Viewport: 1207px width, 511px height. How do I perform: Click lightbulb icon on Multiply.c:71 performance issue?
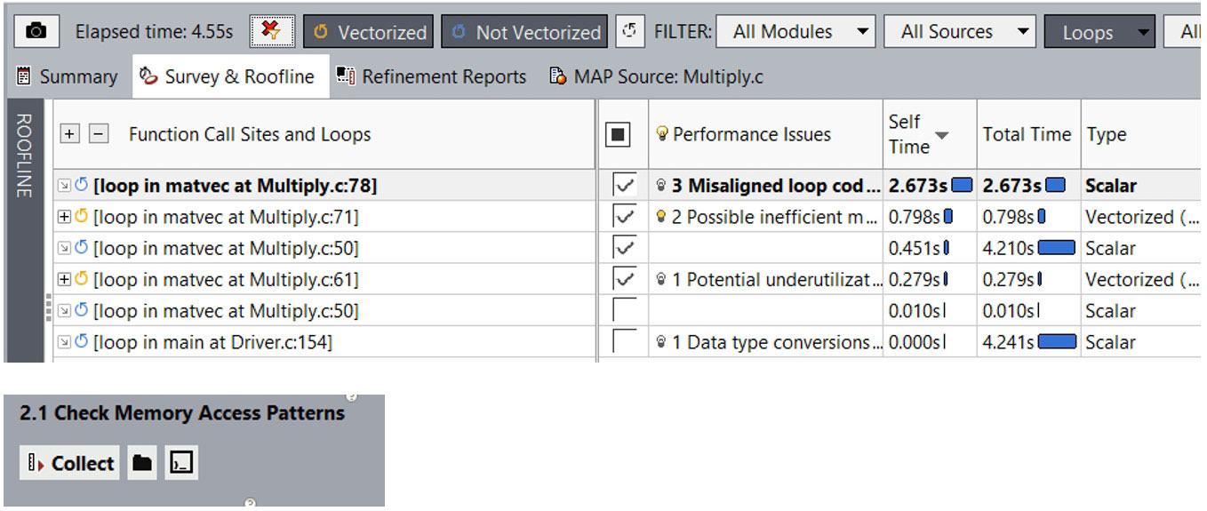pyautogui.click(x=660, y=217)
